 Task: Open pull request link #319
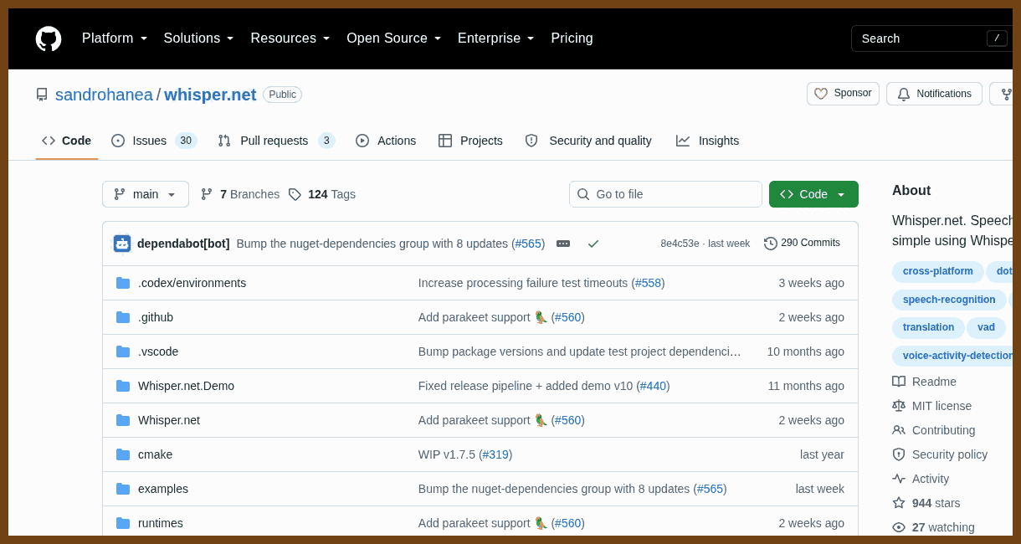pyautogui.click(x=495, y=454)
